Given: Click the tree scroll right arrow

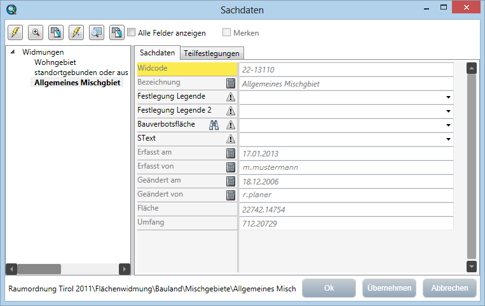Looking at the screenshot, I should point(125,269).
